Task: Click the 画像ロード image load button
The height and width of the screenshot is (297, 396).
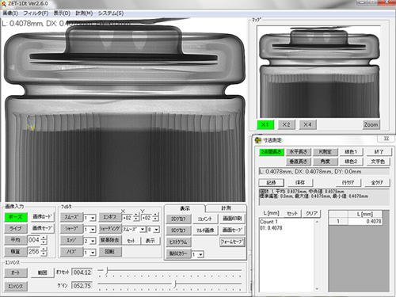Action: pyautogui.click(x=43, y=216)
